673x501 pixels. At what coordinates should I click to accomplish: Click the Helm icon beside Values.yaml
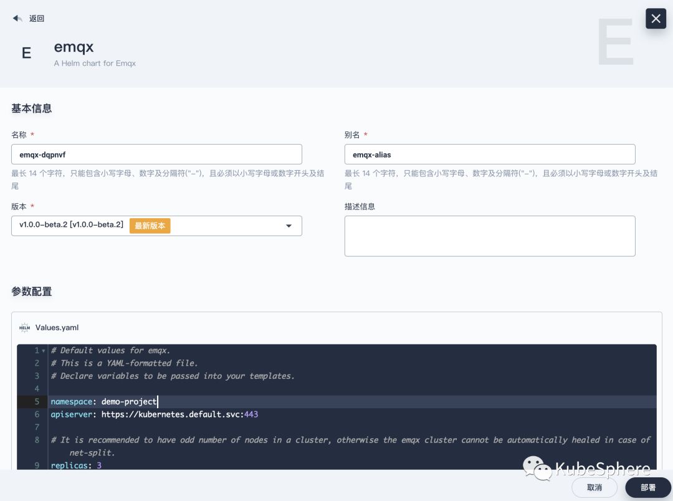(x=24, y=328)
